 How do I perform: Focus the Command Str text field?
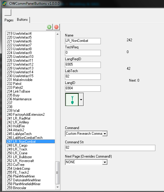pos(110,148)
